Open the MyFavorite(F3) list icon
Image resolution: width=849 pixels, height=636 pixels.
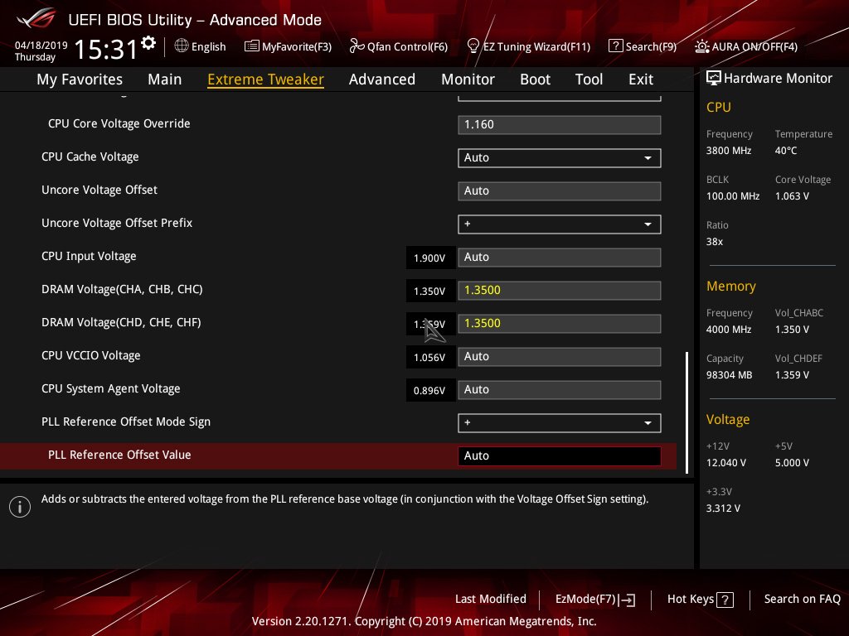coord(252,46)
